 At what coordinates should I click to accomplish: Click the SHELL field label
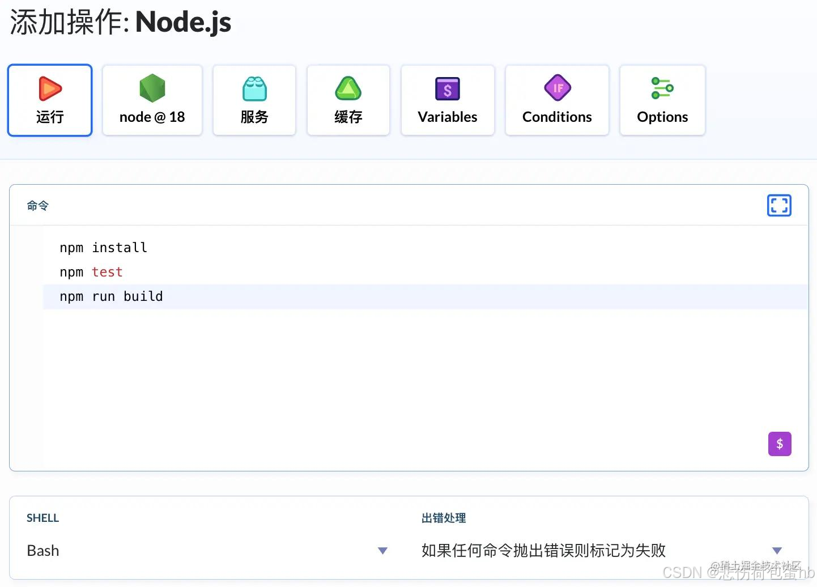43,518
